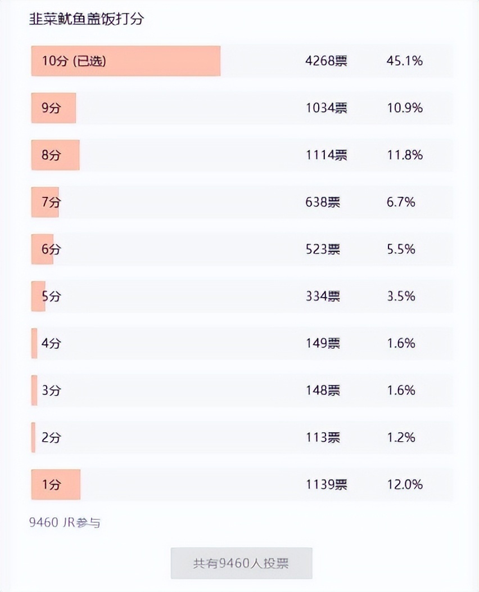
Task: Click the 12.0% percentage label
Action: point(405,485)
